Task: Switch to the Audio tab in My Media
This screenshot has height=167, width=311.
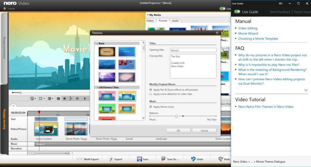Action: (175, 21)
